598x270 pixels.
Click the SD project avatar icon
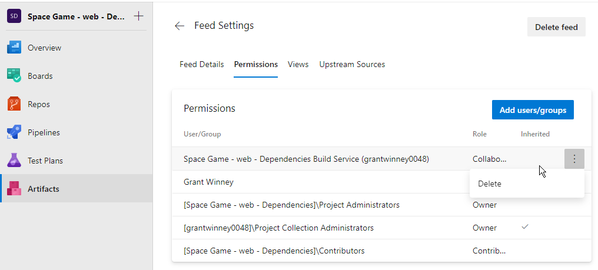pos(14,16)
